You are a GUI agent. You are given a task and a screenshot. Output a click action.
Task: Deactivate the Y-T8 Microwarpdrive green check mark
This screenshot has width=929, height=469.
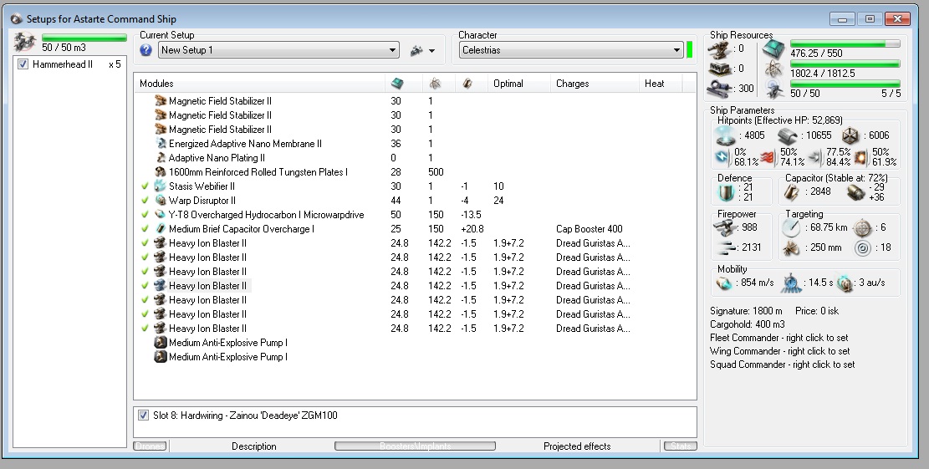pos(145,214)
